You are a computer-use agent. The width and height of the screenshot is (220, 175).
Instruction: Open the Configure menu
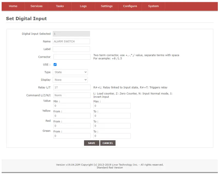[130, 6]
